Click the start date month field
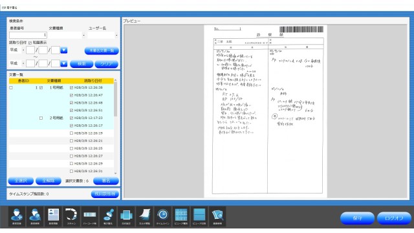This screenshot has width=414, height=233. pos(43,50)
